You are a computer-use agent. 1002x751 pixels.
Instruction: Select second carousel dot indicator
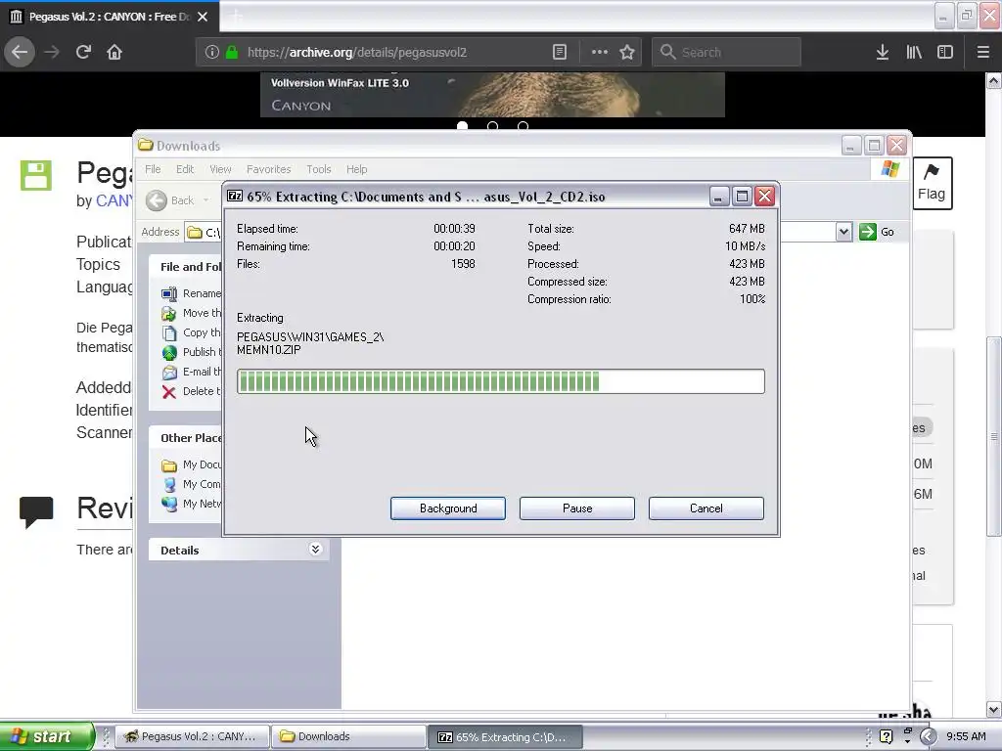coord(492,126)
